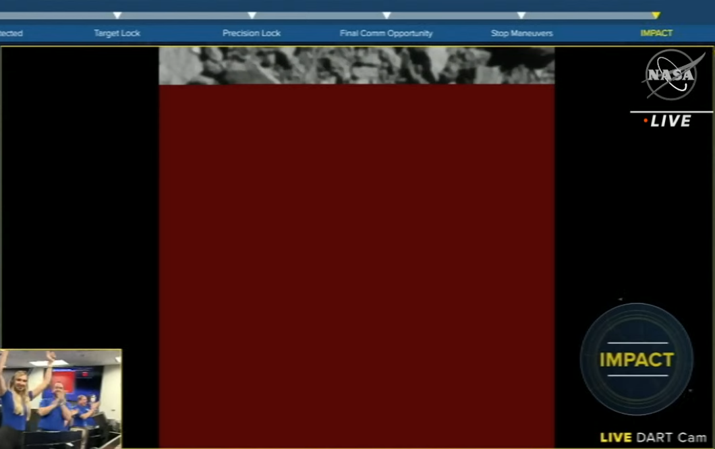Click the triangle marker above Target Lock
715x449 pixels.
tap(117, 15)
